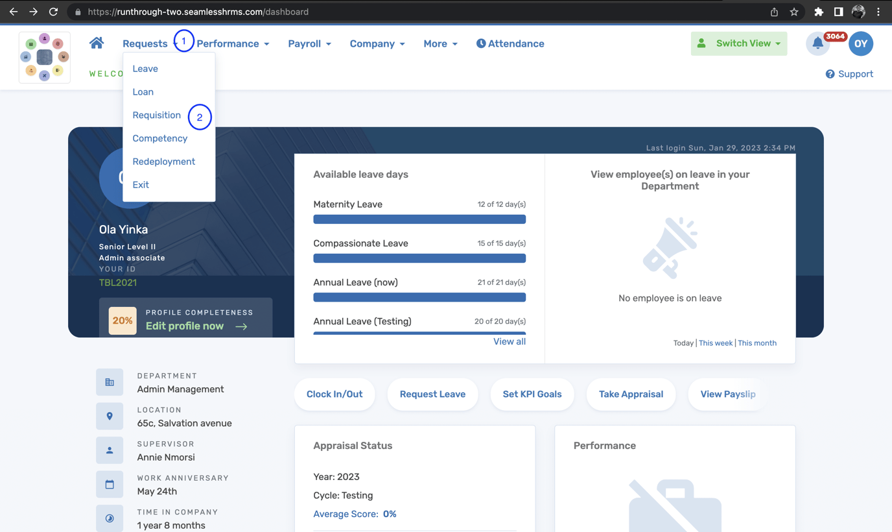Click the supervisor person icon
Viewport: 892px width, 532px height.
pos(110,450)
